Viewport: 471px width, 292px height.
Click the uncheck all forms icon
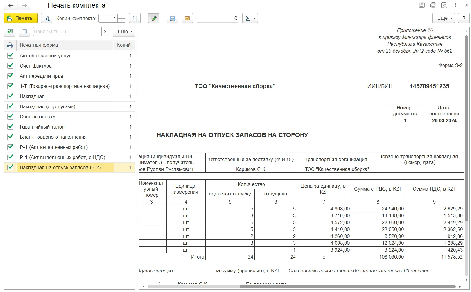click(x=24, y=31)
